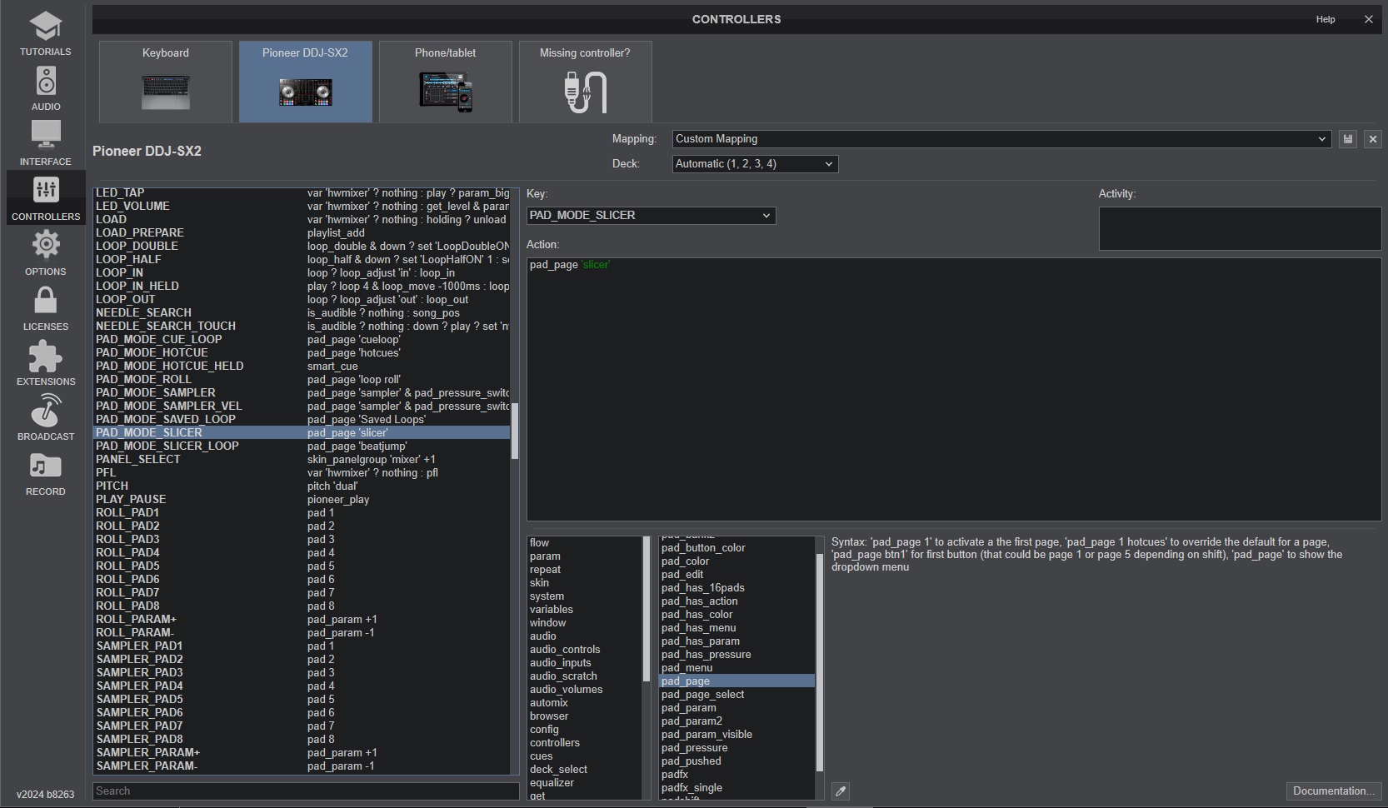Click the Help link in title bar
The width and height of the screenshot is (1388, 808).
(x=1326, y=19)
